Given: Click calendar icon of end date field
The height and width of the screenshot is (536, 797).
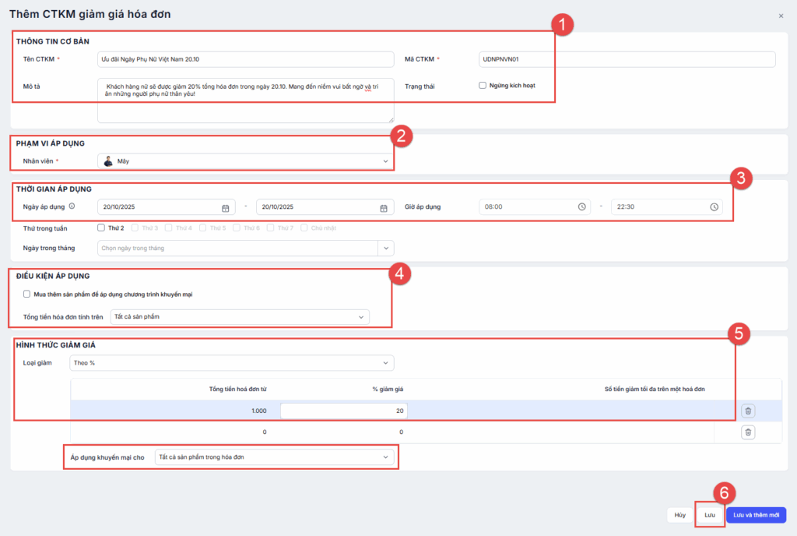Looking at the screenshot, I should [384, 208].
